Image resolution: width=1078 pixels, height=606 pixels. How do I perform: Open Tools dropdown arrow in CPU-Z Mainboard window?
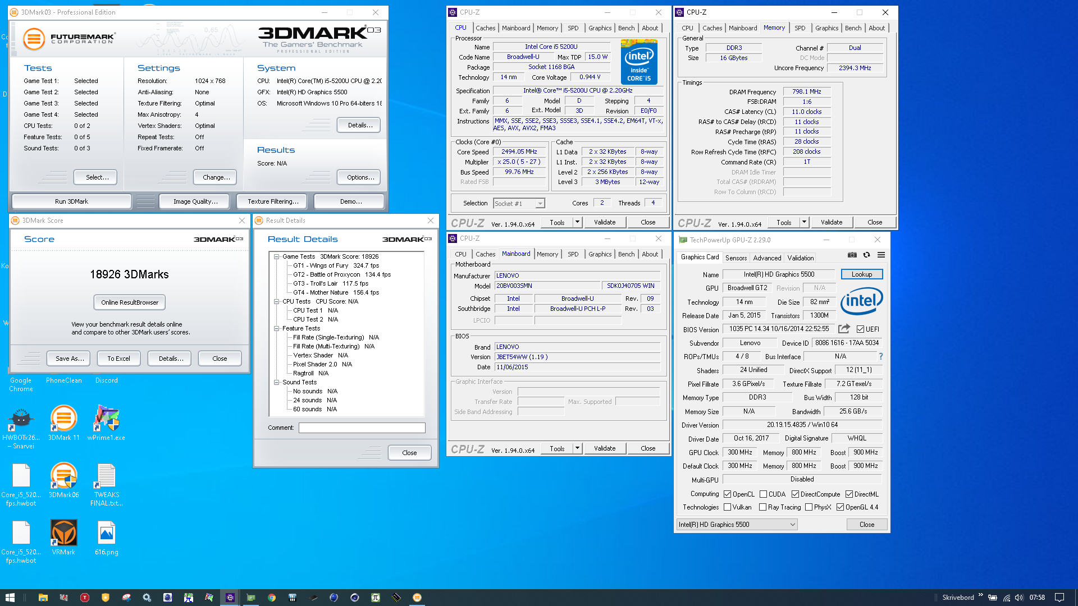(577, 448)
